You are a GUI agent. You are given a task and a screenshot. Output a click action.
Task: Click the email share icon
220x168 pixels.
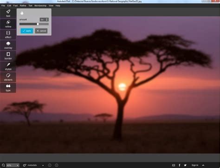pos(174,165)
